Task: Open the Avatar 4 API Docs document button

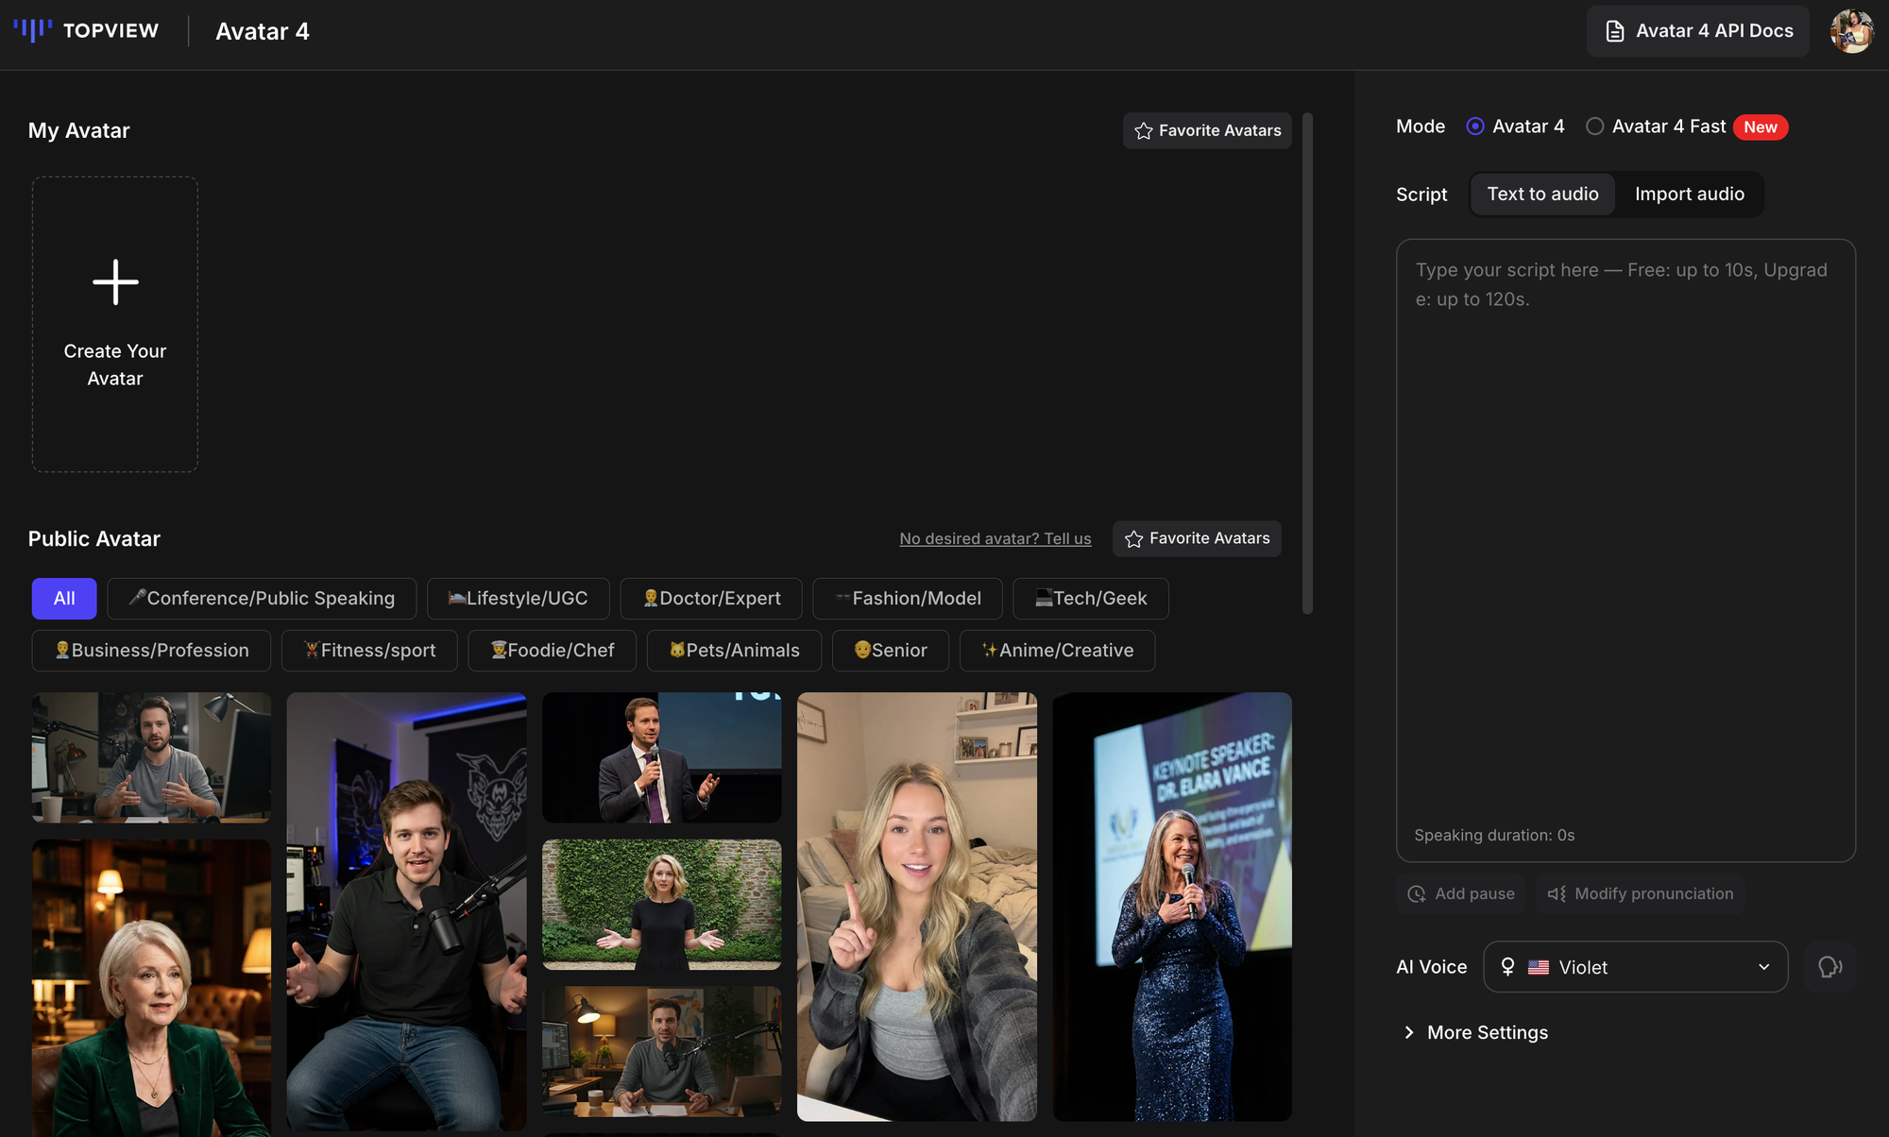Action: pos(1697,31)
